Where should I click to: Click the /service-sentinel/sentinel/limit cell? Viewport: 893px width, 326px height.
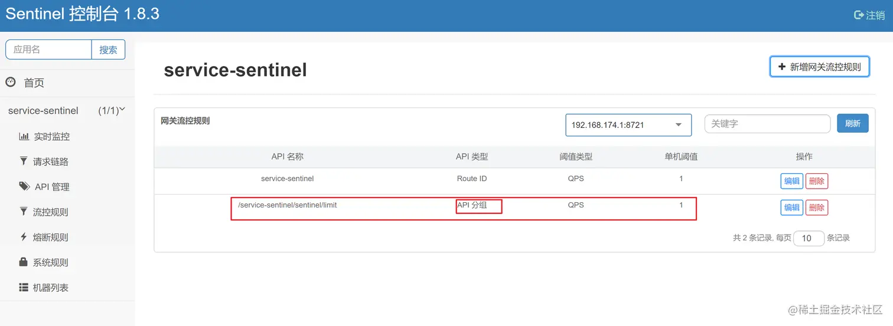tap(288, 205)
